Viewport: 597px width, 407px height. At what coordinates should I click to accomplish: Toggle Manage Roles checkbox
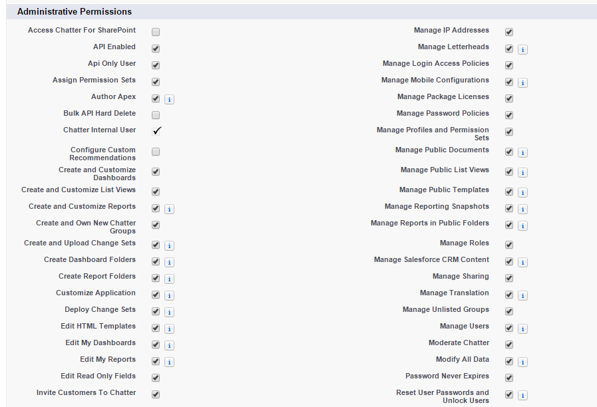click(509, 245)
